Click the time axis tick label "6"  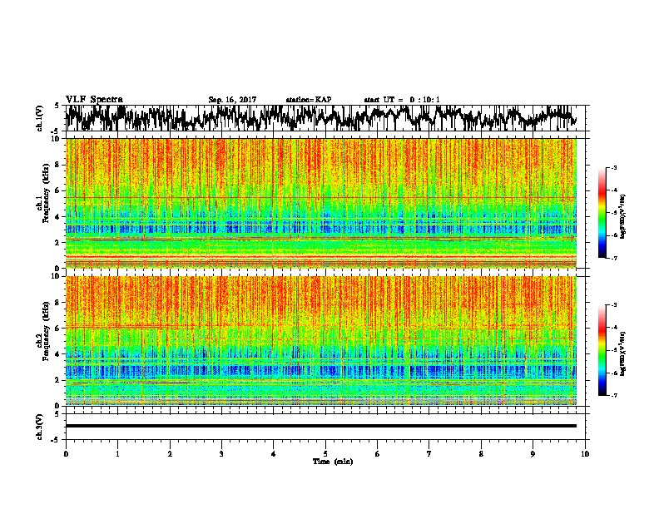378,454
